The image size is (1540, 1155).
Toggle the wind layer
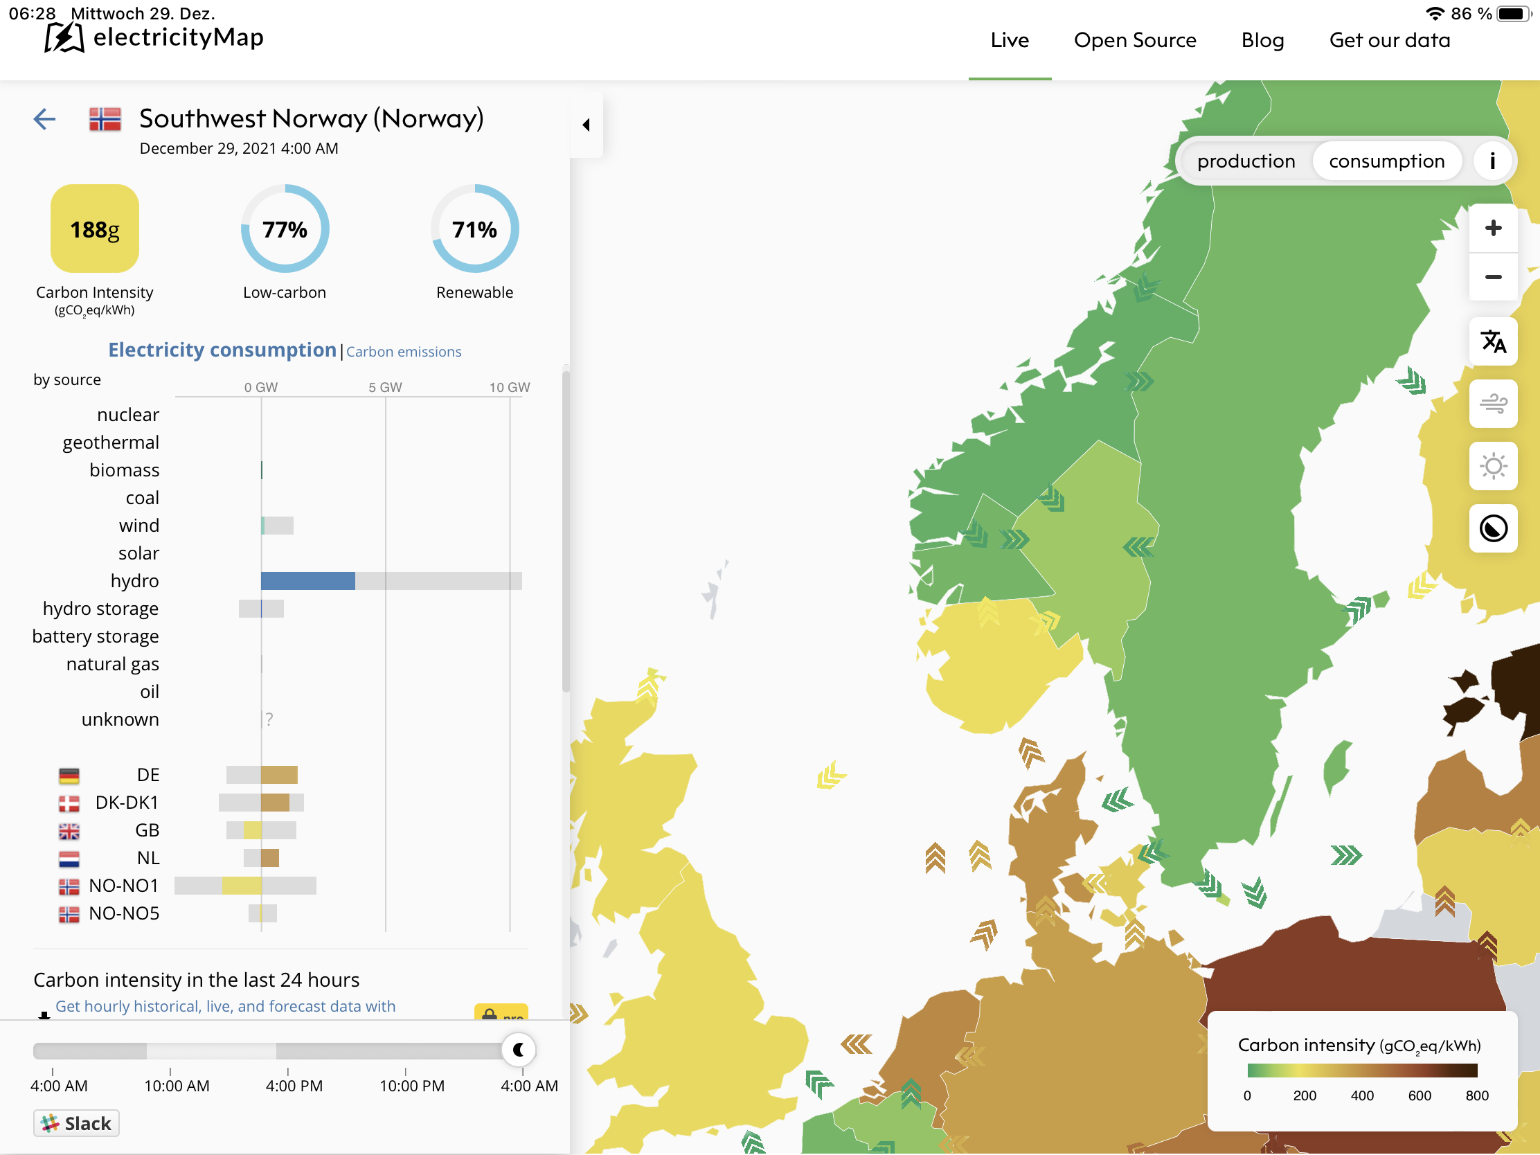pos(1493,404)
